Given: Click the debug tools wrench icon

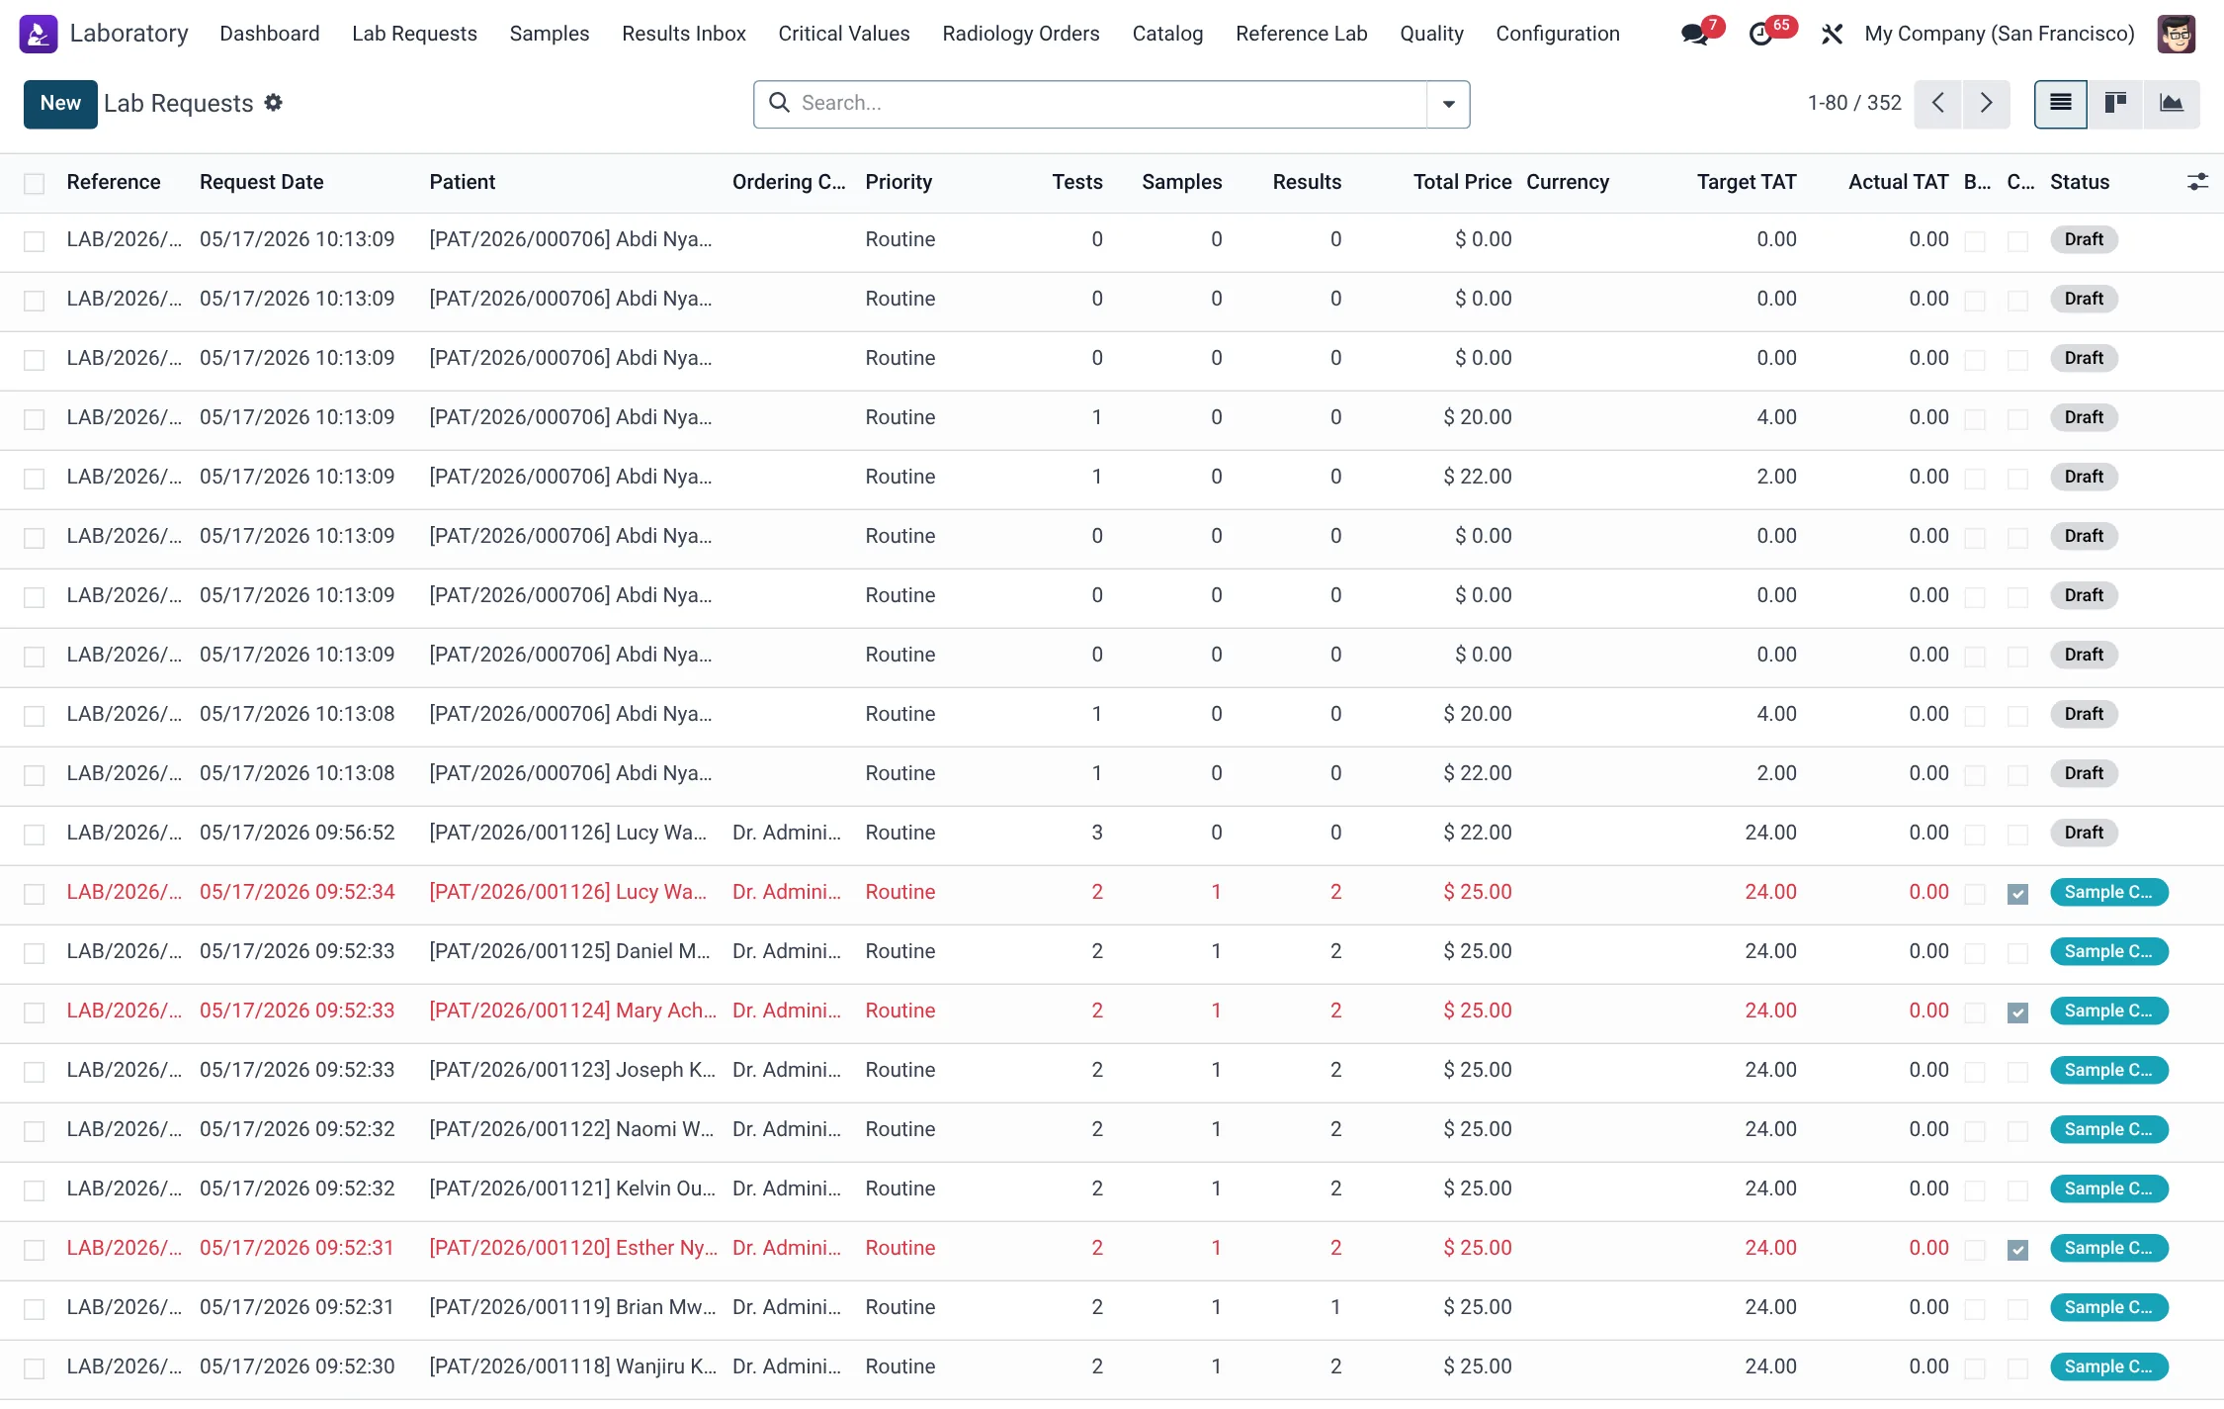Looking at the screenshot, I should pos(1832,34).
